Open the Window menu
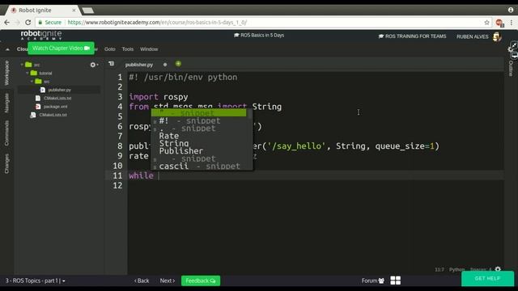The image size is (518, 291). coord(149,49)
